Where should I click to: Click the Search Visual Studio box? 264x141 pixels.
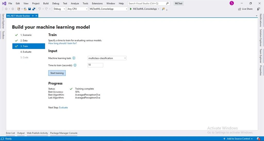[149, 3]
